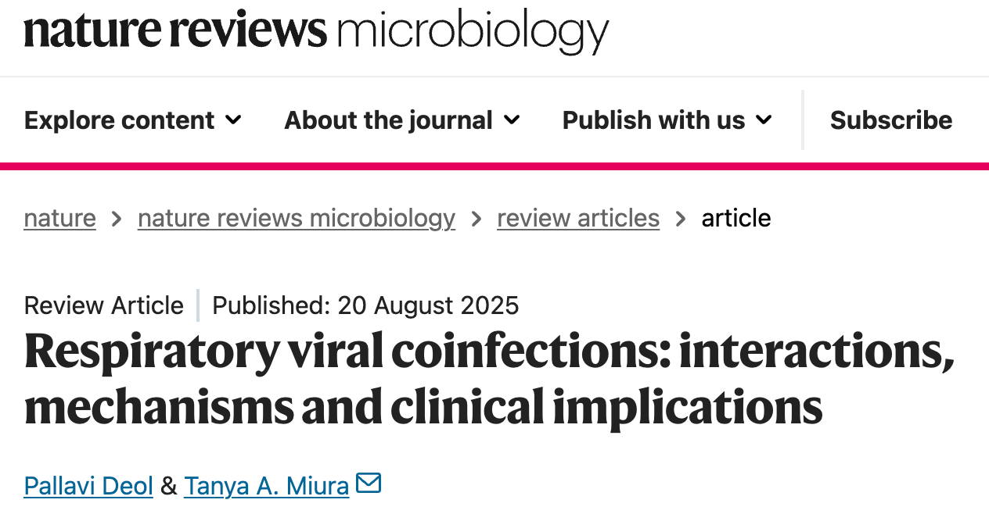Go to the review articles breadcrumb
This screenshot has width=989, height=514.
point(578,218)
